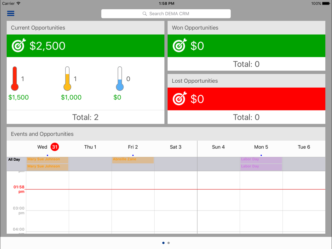332x249 pixels.
Task: Switch to the second page dot
Action: coord(169,243)
